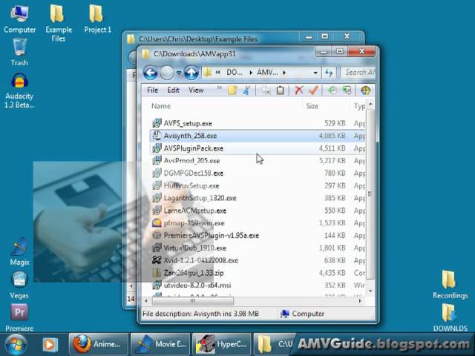Click the horizontal scrollbar left arrow
The height and width of the screenshot is (356, 475).
146,300
